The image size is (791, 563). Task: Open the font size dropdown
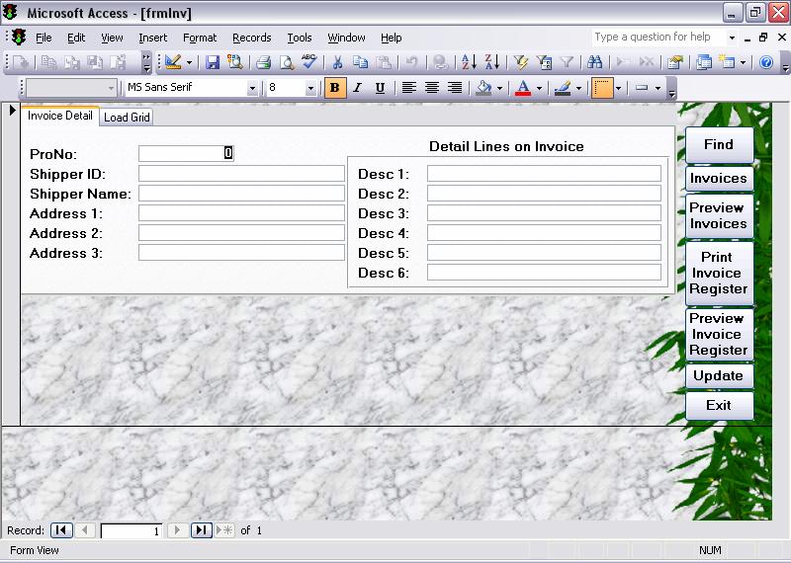click(310, 88)
